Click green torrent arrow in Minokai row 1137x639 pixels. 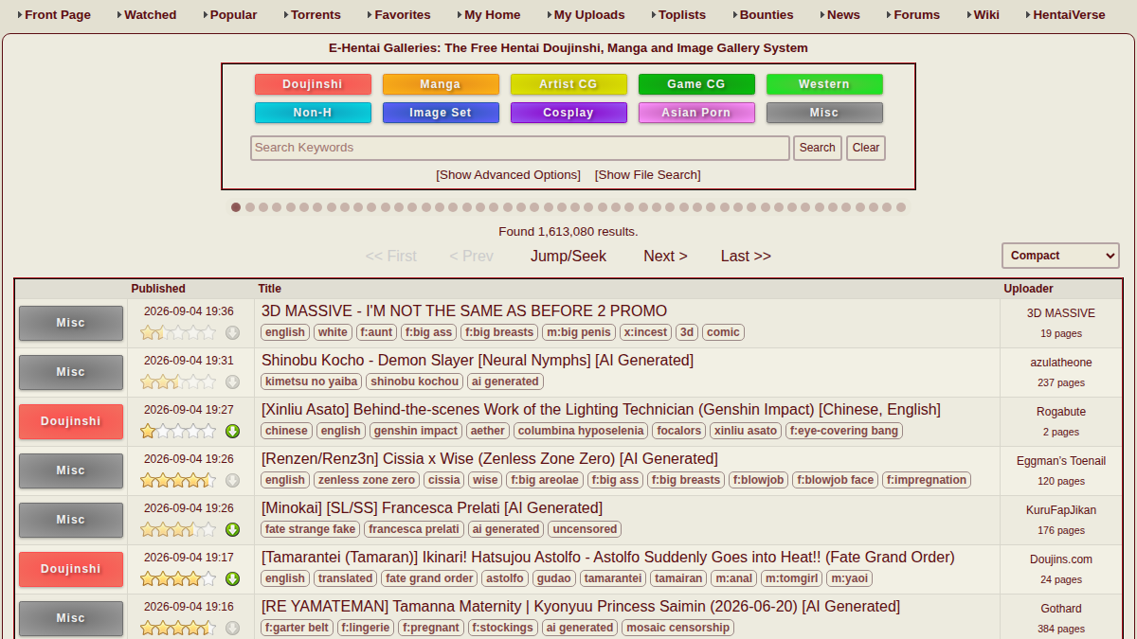(232, 529)
